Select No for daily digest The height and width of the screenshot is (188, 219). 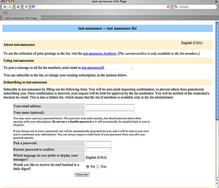88,166
